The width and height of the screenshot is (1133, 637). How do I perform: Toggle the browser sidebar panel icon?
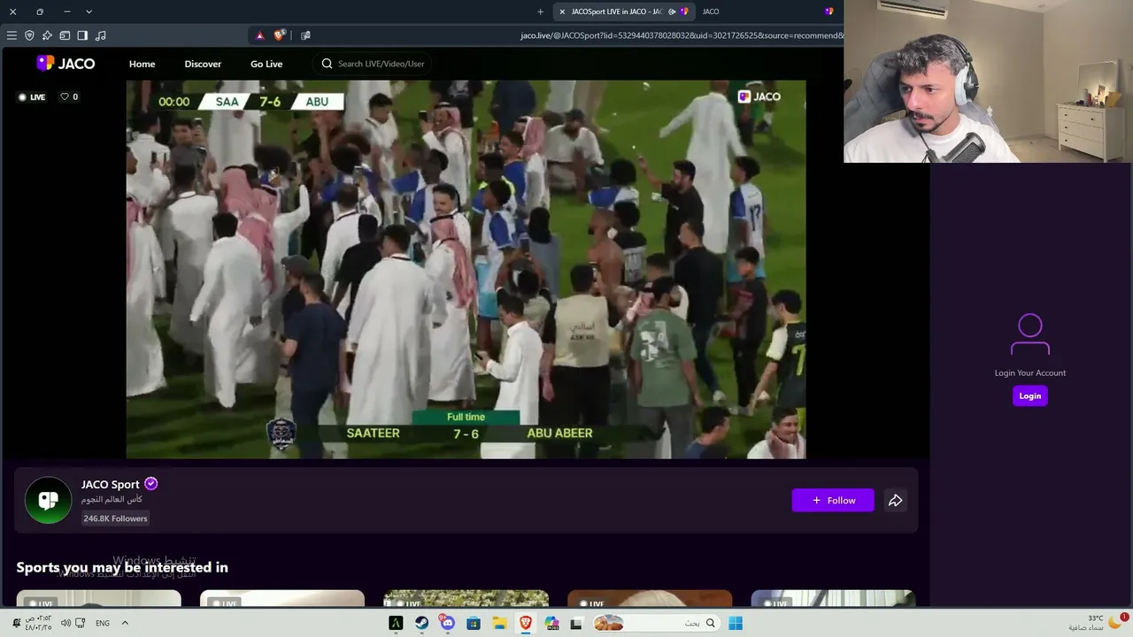(82, 35)
